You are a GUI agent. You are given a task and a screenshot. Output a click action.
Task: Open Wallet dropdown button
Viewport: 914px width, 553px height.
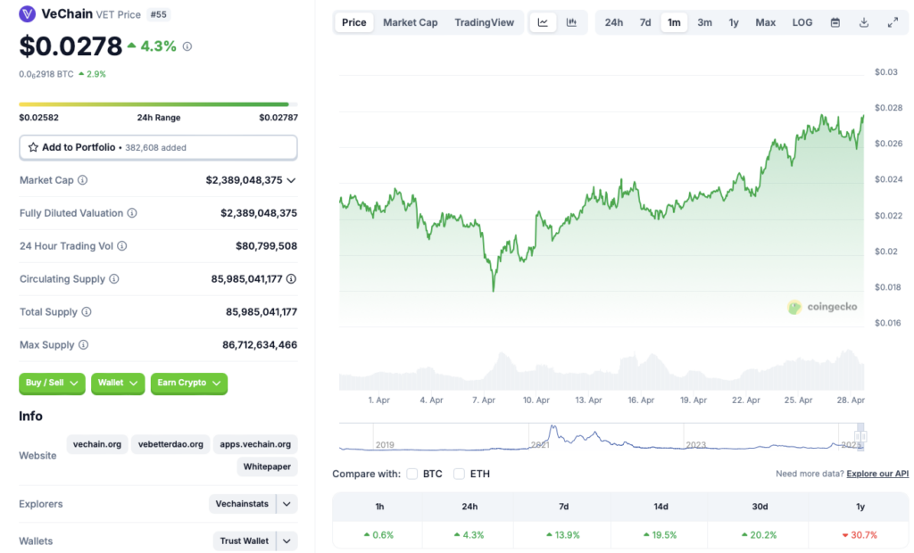118,383
